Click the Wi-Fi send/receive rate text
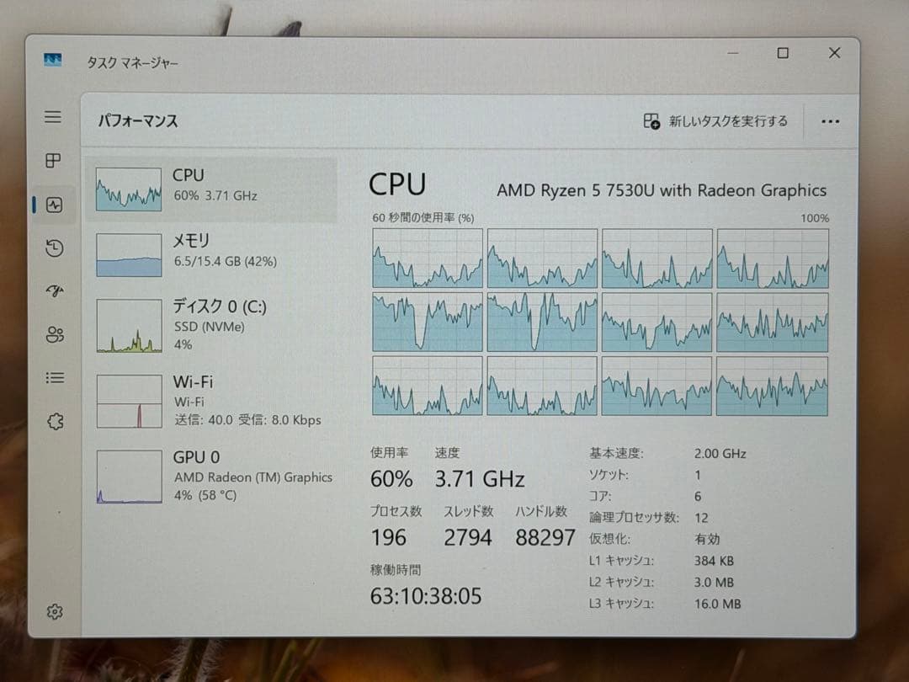The height and width of the screenshot is (682, 909). point(247,420)
